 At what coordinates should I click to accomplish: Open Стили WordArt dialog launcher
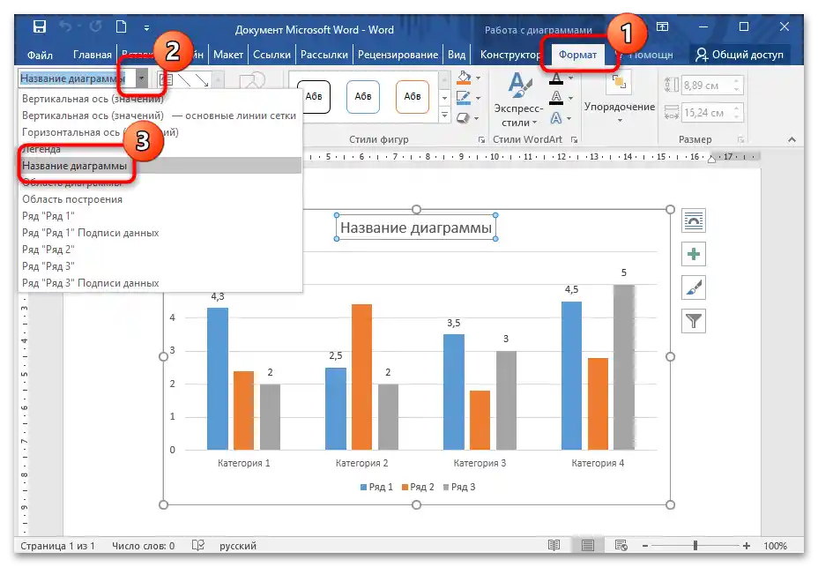coord(574,139)
